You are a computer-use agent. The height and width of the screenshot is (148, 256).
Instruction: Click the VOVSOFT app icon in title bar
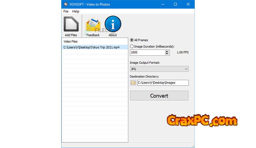(x=66, y=4)
